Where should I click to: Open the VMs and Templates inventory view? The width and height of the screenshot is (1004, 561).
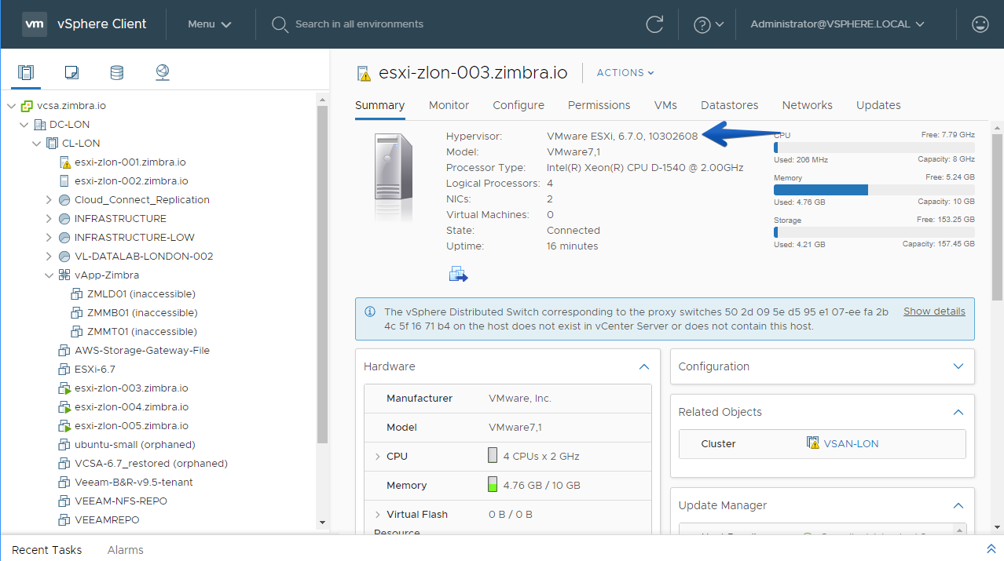click(71, 73)
